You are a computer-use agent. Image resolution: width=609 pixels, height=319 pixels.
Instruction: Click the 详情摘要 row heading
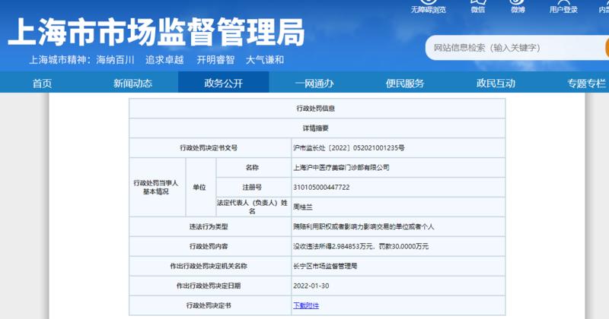pos(317,128)
